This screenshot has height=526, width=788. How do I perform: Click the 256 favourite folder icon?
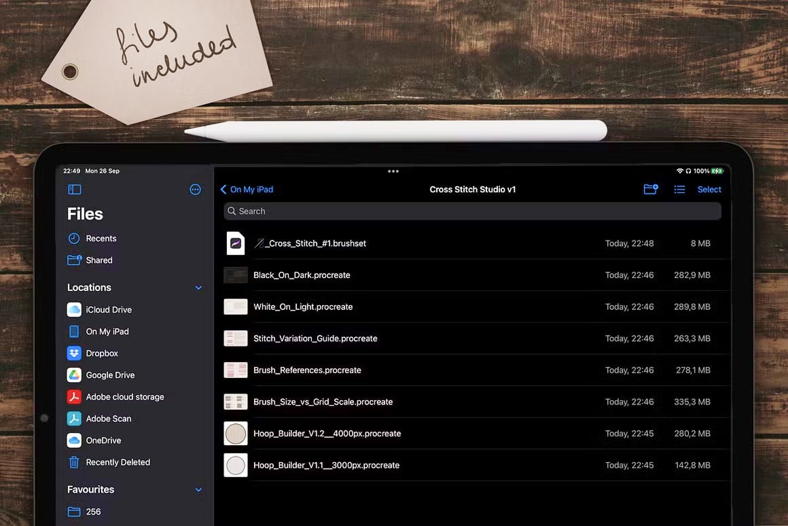coord(74,512)
